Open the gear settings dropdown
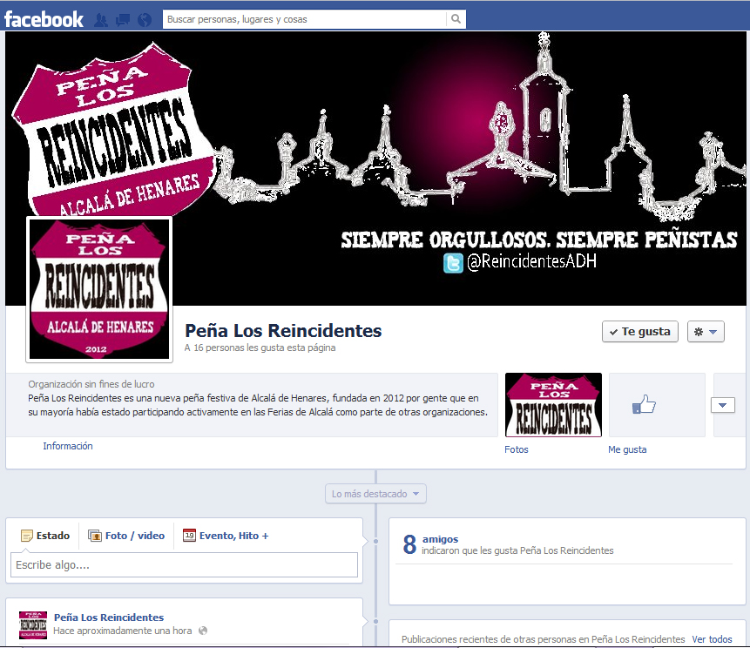 tap(706, 331)
